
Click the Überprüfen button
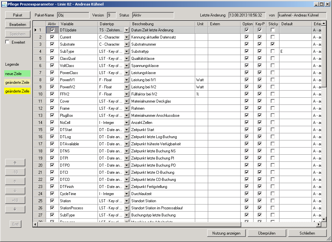coord(267,233)
